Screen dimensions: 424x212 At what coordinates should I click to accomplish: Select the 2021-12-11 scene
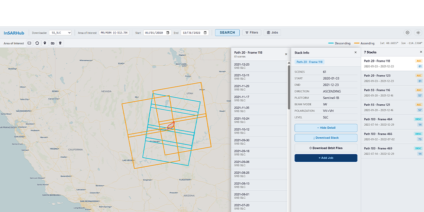click(259, 77)
